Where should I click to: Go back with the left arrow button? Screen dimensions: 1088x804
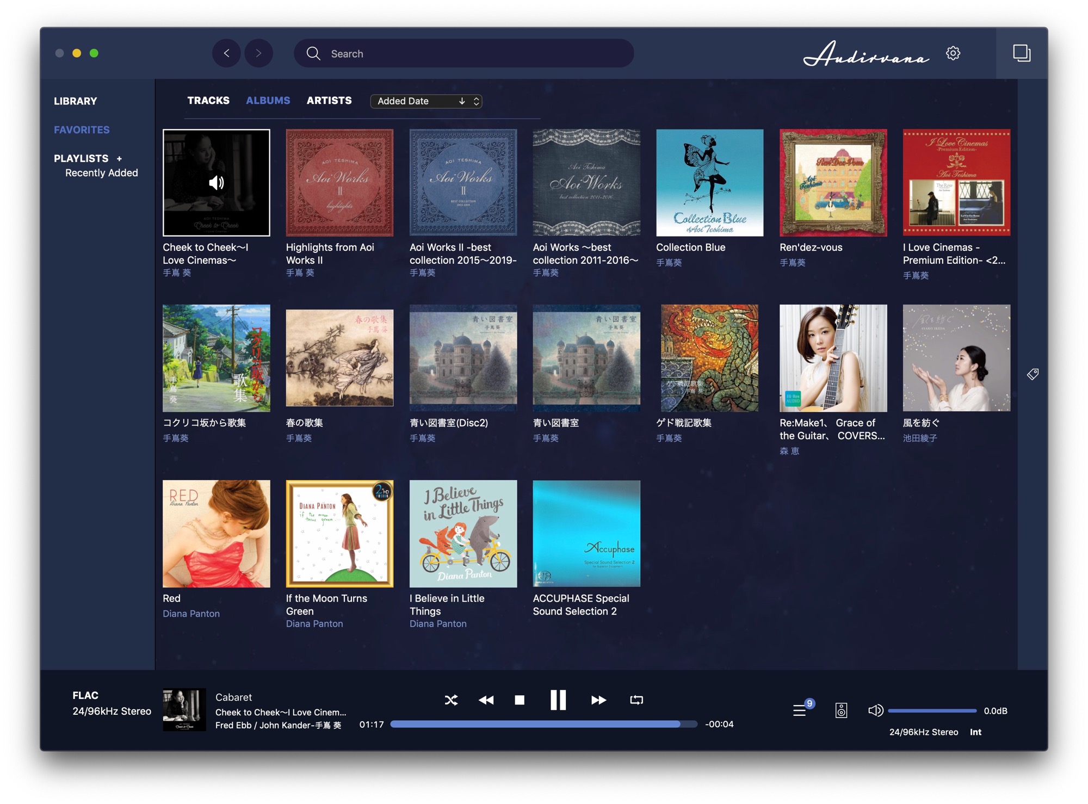[x=226, y=53]
